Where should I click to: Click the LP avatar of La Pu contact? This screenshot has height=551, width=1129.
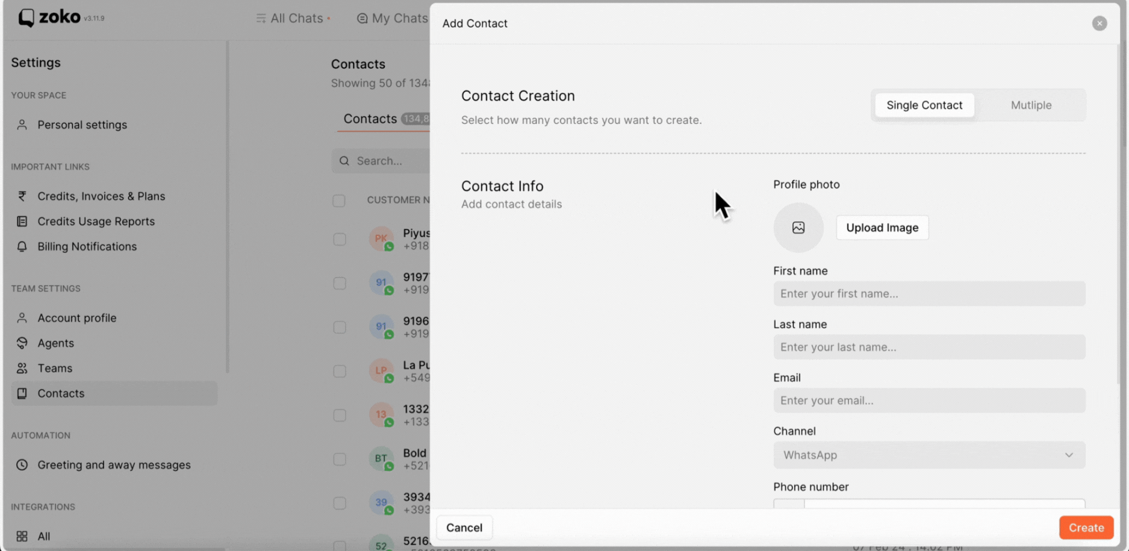[x=381, y=370]
